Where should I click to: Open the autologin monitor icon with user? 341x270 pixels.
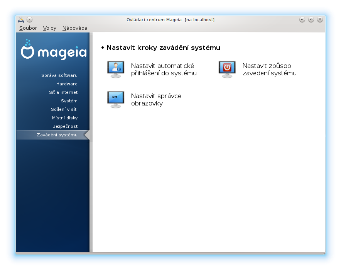click(116, 70)
